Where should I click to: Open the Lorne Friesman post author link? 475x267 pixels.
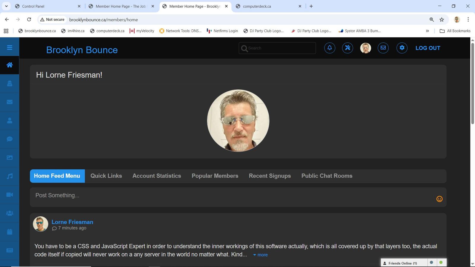pos(72,222)
